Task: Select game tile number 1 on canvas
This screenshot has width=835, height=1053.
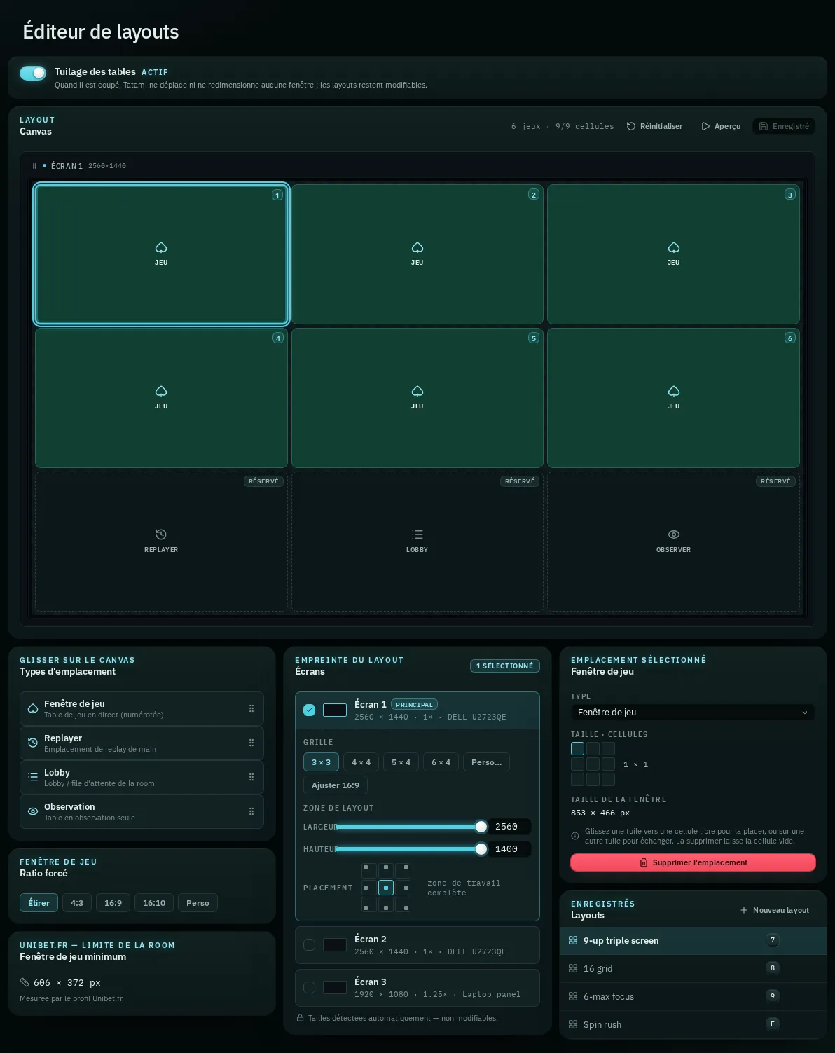Action: pos(161,254)
